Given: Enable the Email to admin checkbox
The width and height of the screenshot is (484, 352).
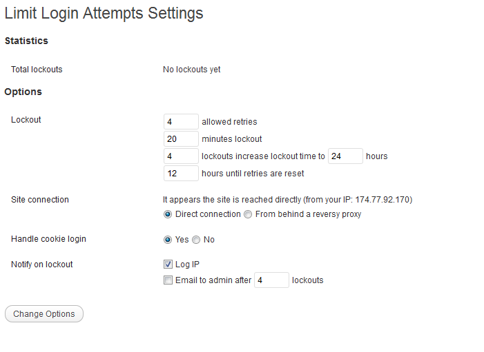Looking at the screenshot, I should coord(168,280).
